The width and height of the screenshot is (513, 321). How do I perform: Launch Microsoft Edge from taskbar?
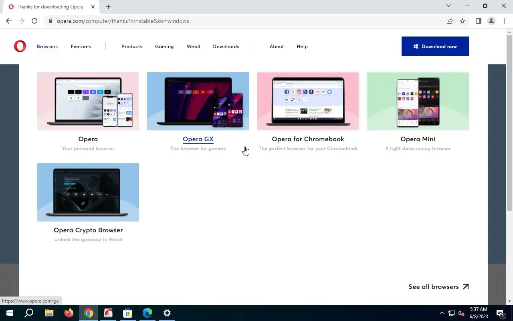tap(147, 313)
